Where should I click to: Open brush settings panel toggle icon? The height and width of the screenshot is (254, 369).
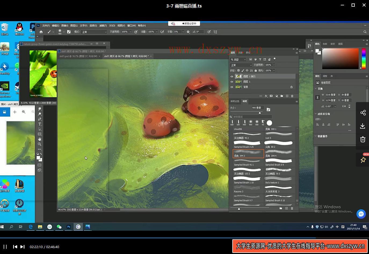(x=69, y=32)
